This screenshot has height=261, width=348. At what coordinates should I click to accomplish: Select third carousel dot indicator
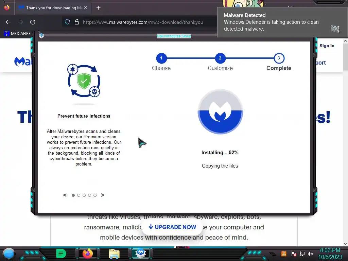coord(84,195)
